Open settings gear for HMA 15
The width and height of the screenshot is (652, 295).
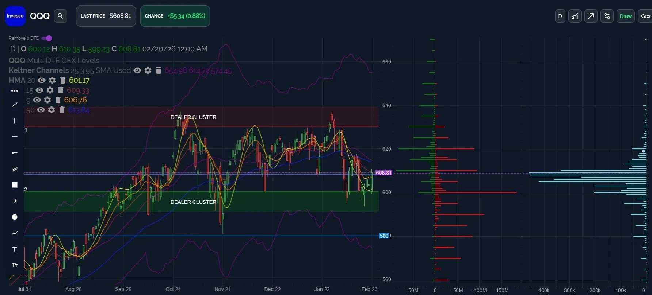coord(50,90)
